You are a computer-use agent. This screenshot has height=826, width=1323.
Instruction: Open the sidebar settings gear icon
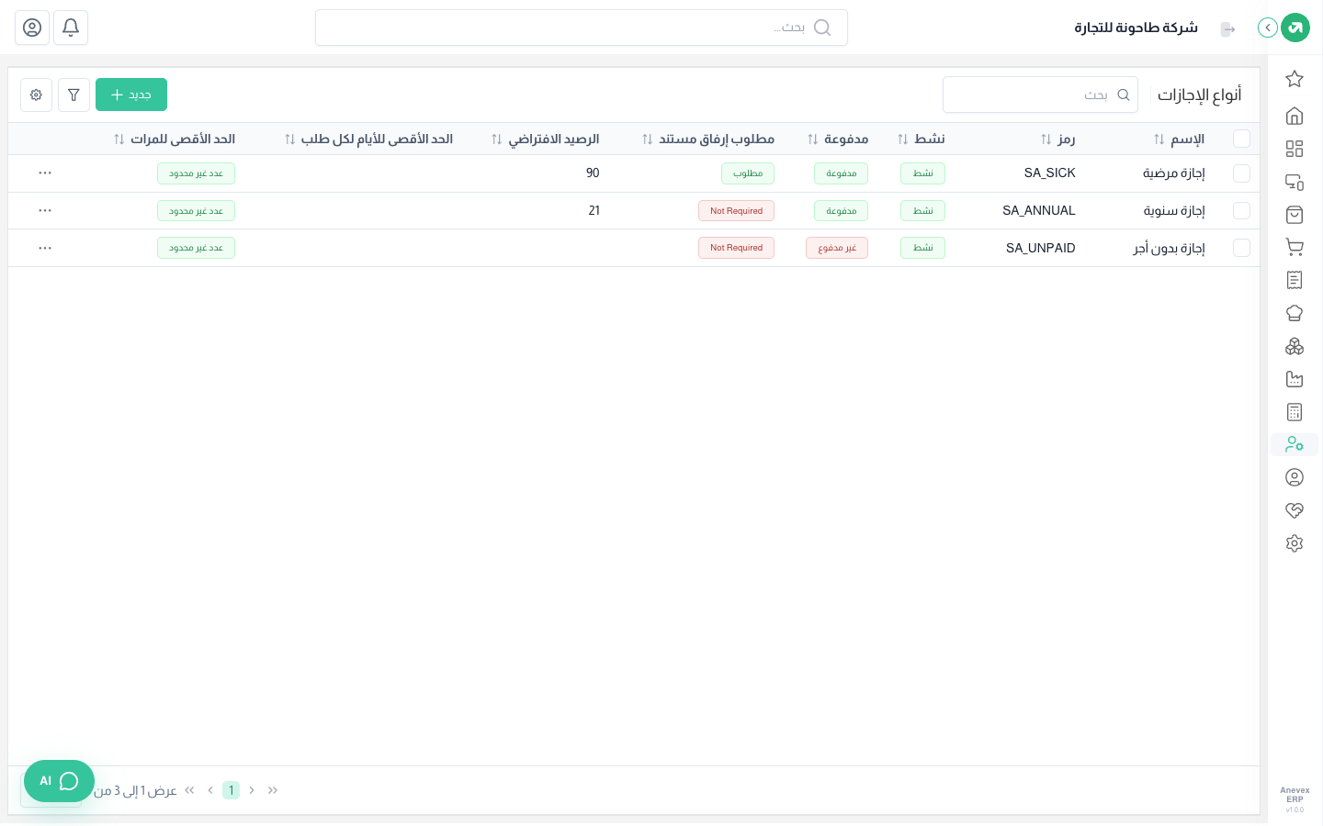point(1295,543)
